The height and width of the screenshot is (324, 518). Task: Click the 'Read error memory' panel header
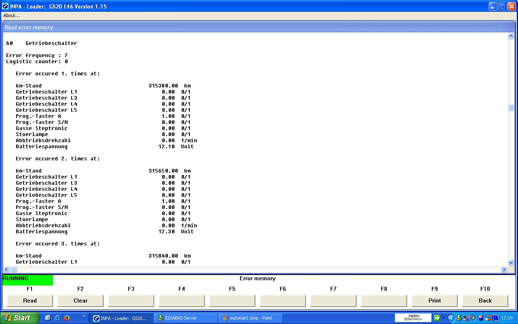click(258, 27)
